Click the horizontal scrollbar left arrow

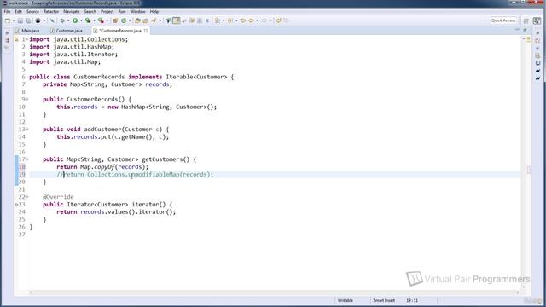tap(32, 293)
